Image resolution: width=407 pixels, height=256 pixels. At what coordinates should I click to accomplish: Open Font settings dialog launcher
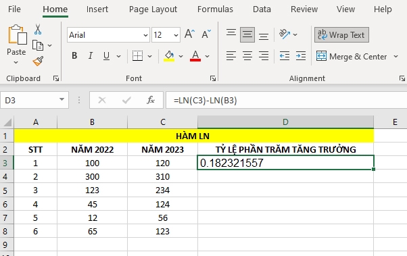213,78
